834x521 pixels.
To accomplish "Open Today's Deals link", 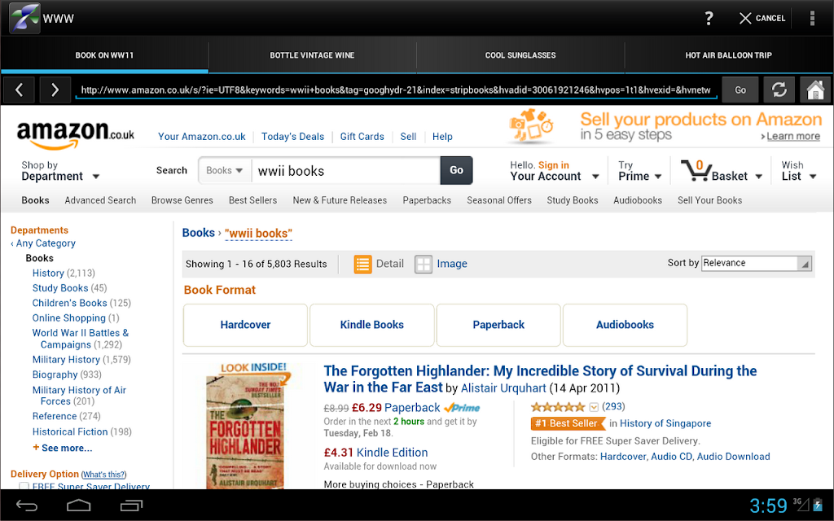I will pyautogui.click(x=292, y=137).
